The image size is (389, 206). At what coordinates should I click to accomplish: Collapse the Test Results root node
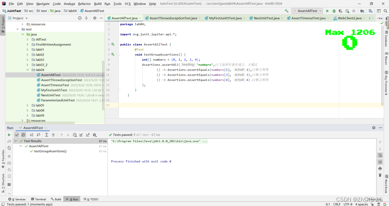tap(16, 141)
